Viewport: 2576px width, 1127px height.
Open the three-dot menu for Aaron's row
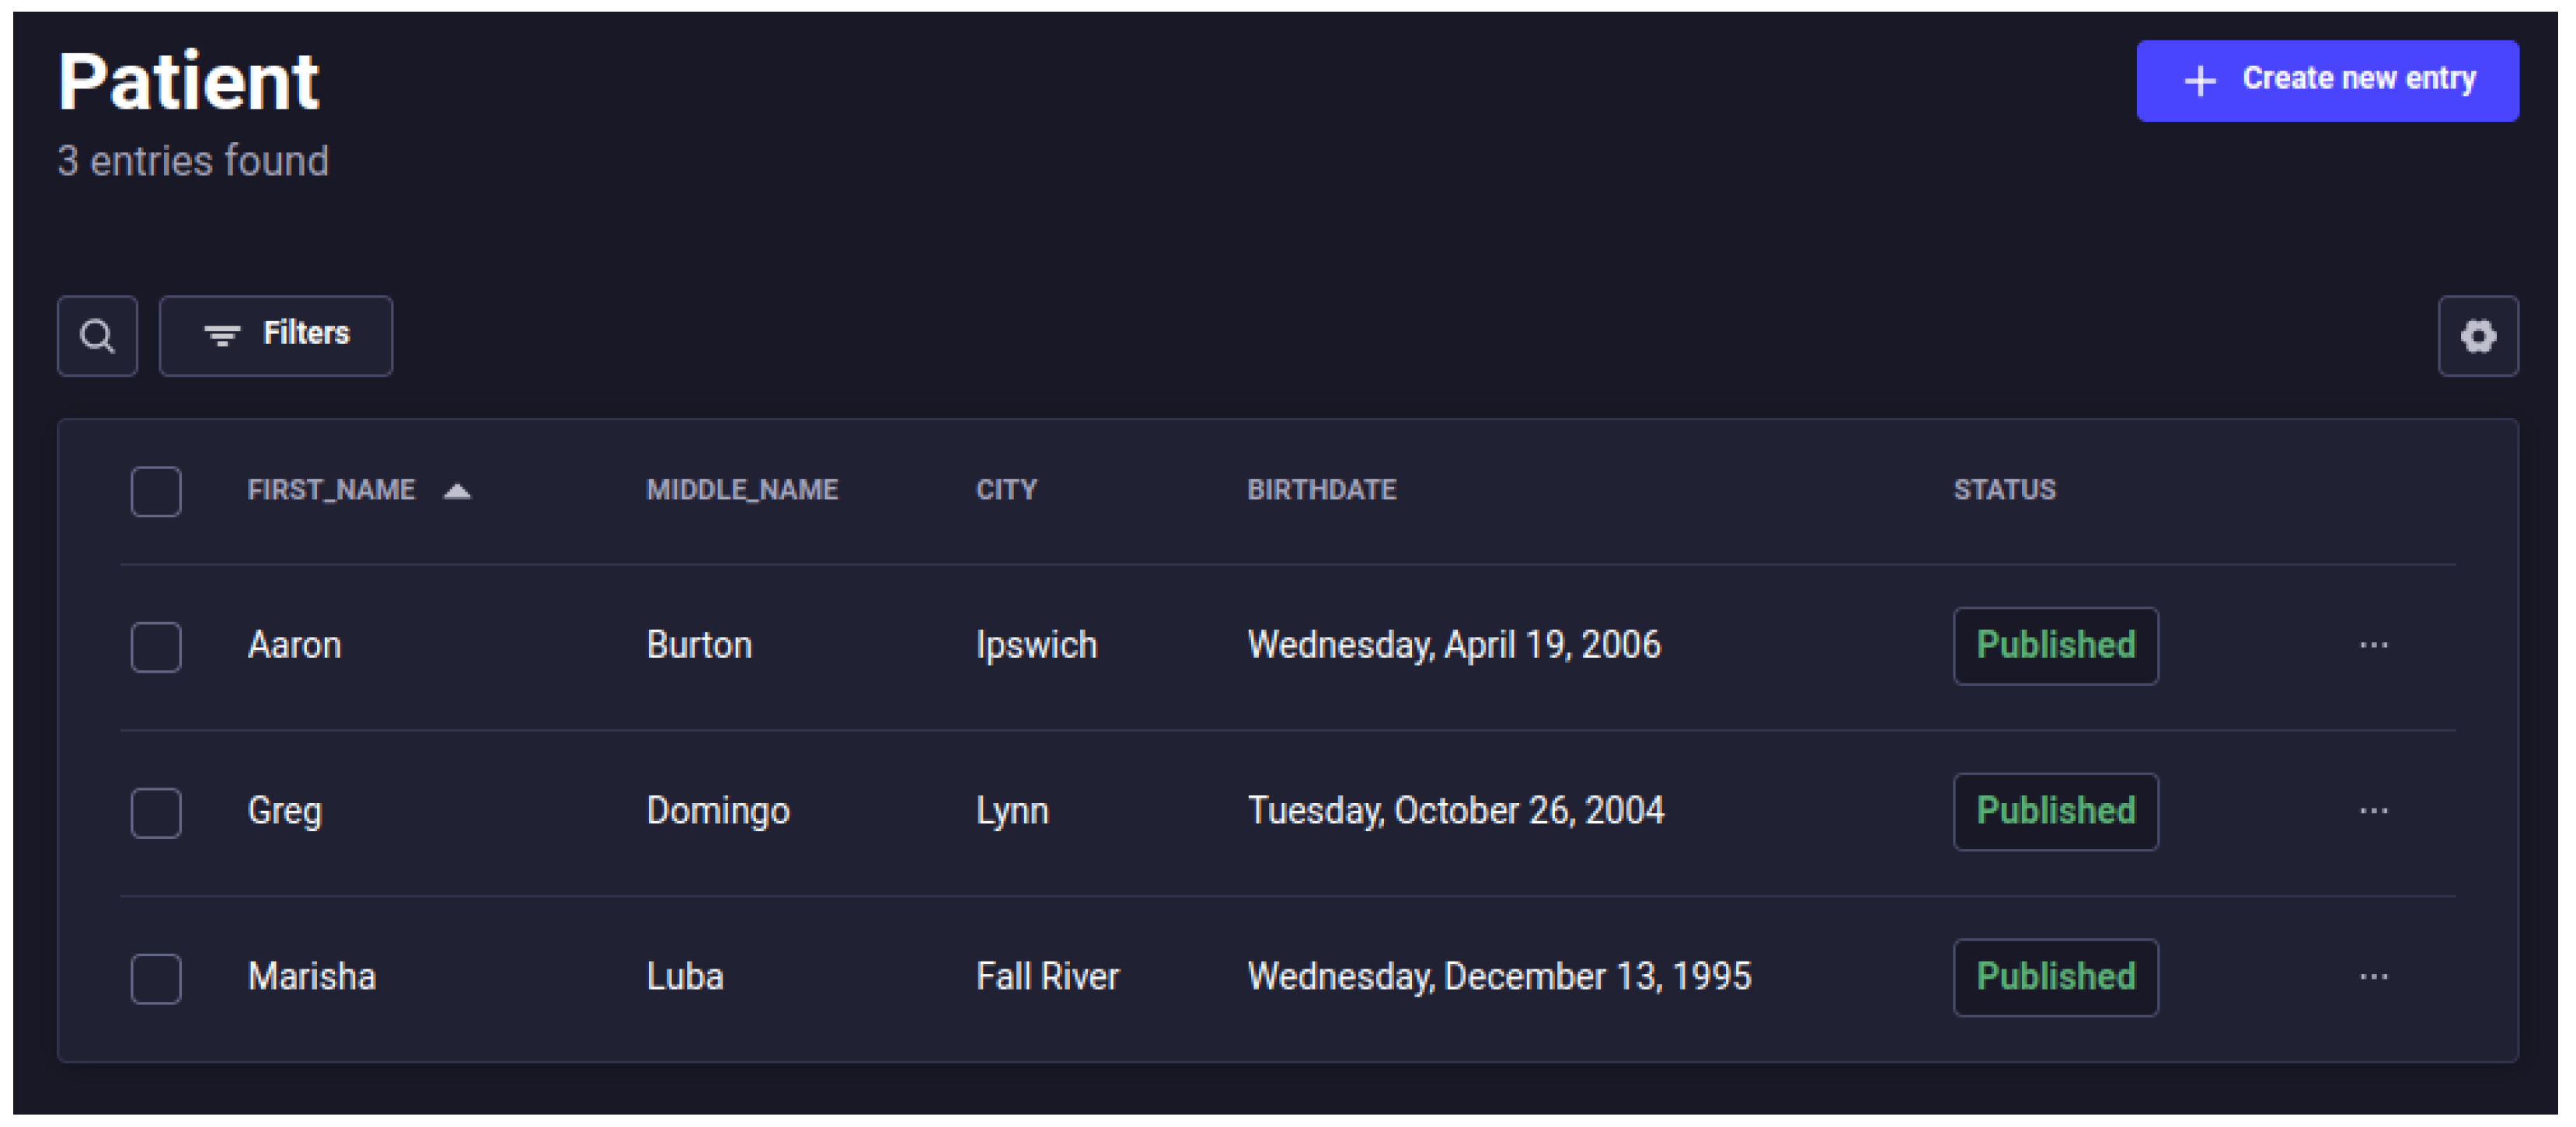(x=2373, y=645)
